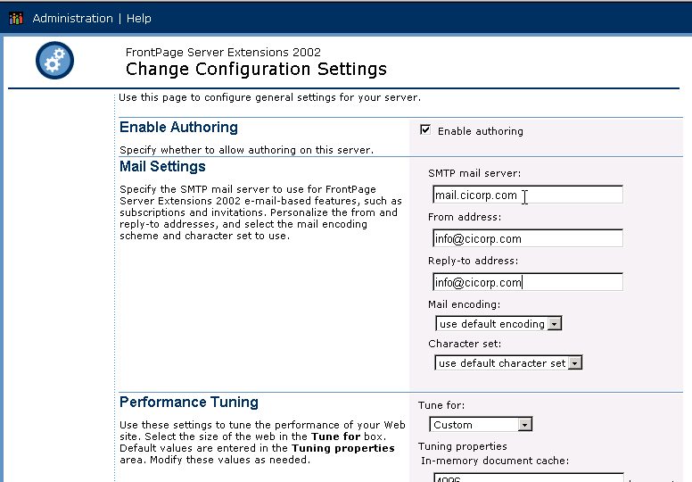The height and width of the screenshot is (482, 692).
Task: Click the Enable Authoring section heading
Action: pyautogui.click(x=178, y=128)
